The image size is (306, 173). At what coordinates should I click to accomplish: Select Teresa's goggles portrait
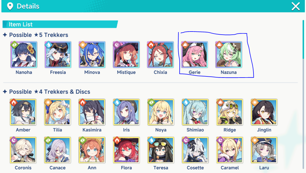pyautogui.click(x=161, y=150)
